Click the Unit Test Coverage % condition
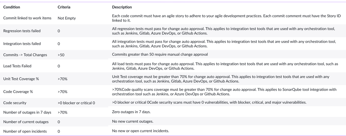 pyautogui.click(x=21, y=79)
